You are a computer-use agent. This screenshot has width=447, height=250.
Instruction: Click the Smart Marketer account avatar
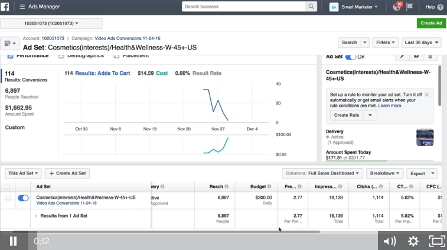(334, 7)
